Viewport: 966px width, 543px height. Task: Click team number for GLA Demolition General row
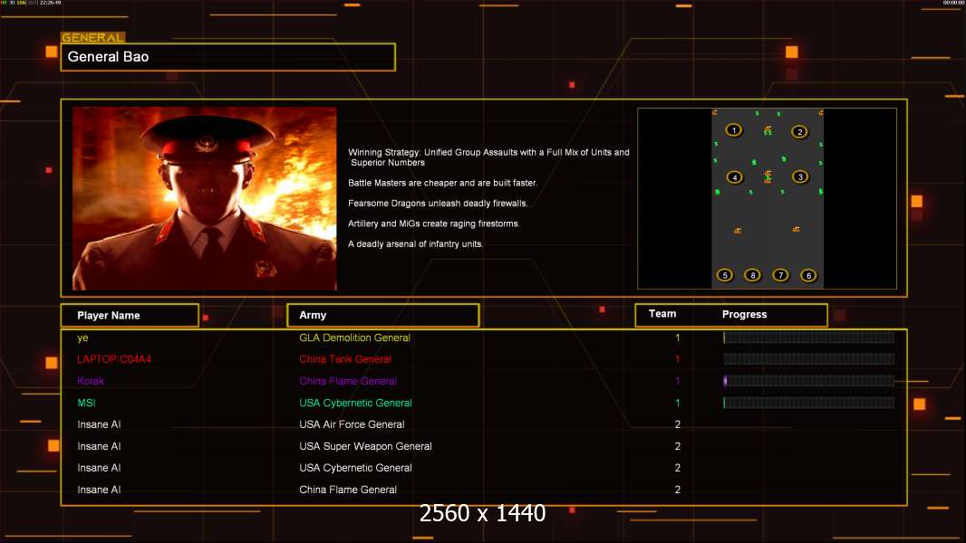(x=678, y=338)
